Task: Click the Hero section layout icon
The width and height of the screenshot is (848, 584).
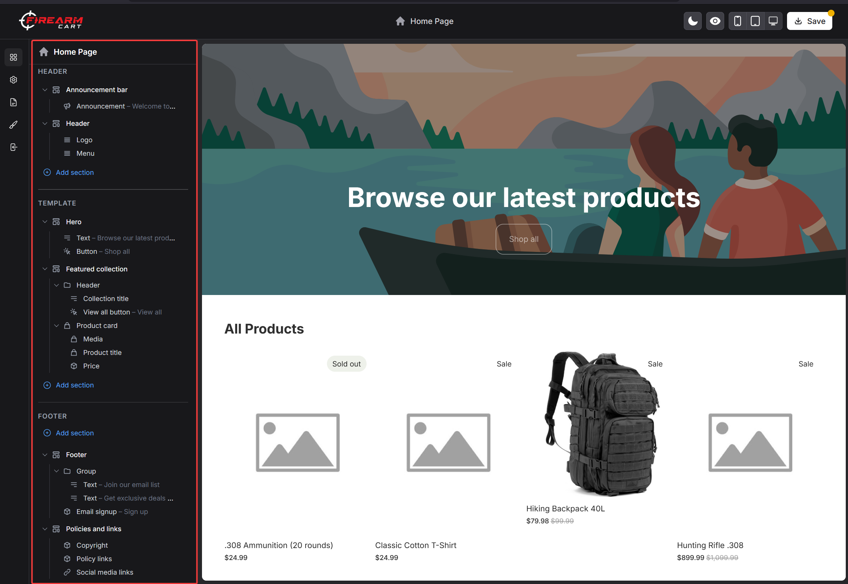Action: coord(56,222)
